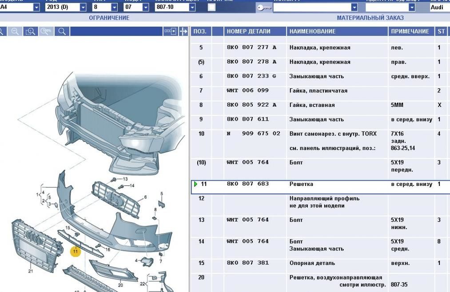Open the dropdown left of the Audi field
The width and height of the screenshot is (450, 292).
click(412, 7)
